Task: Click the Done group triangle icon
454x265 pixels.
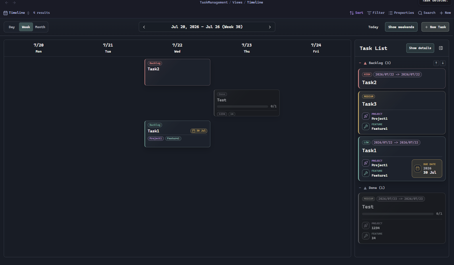Action: pyautogui.click(x=365, y=188)
